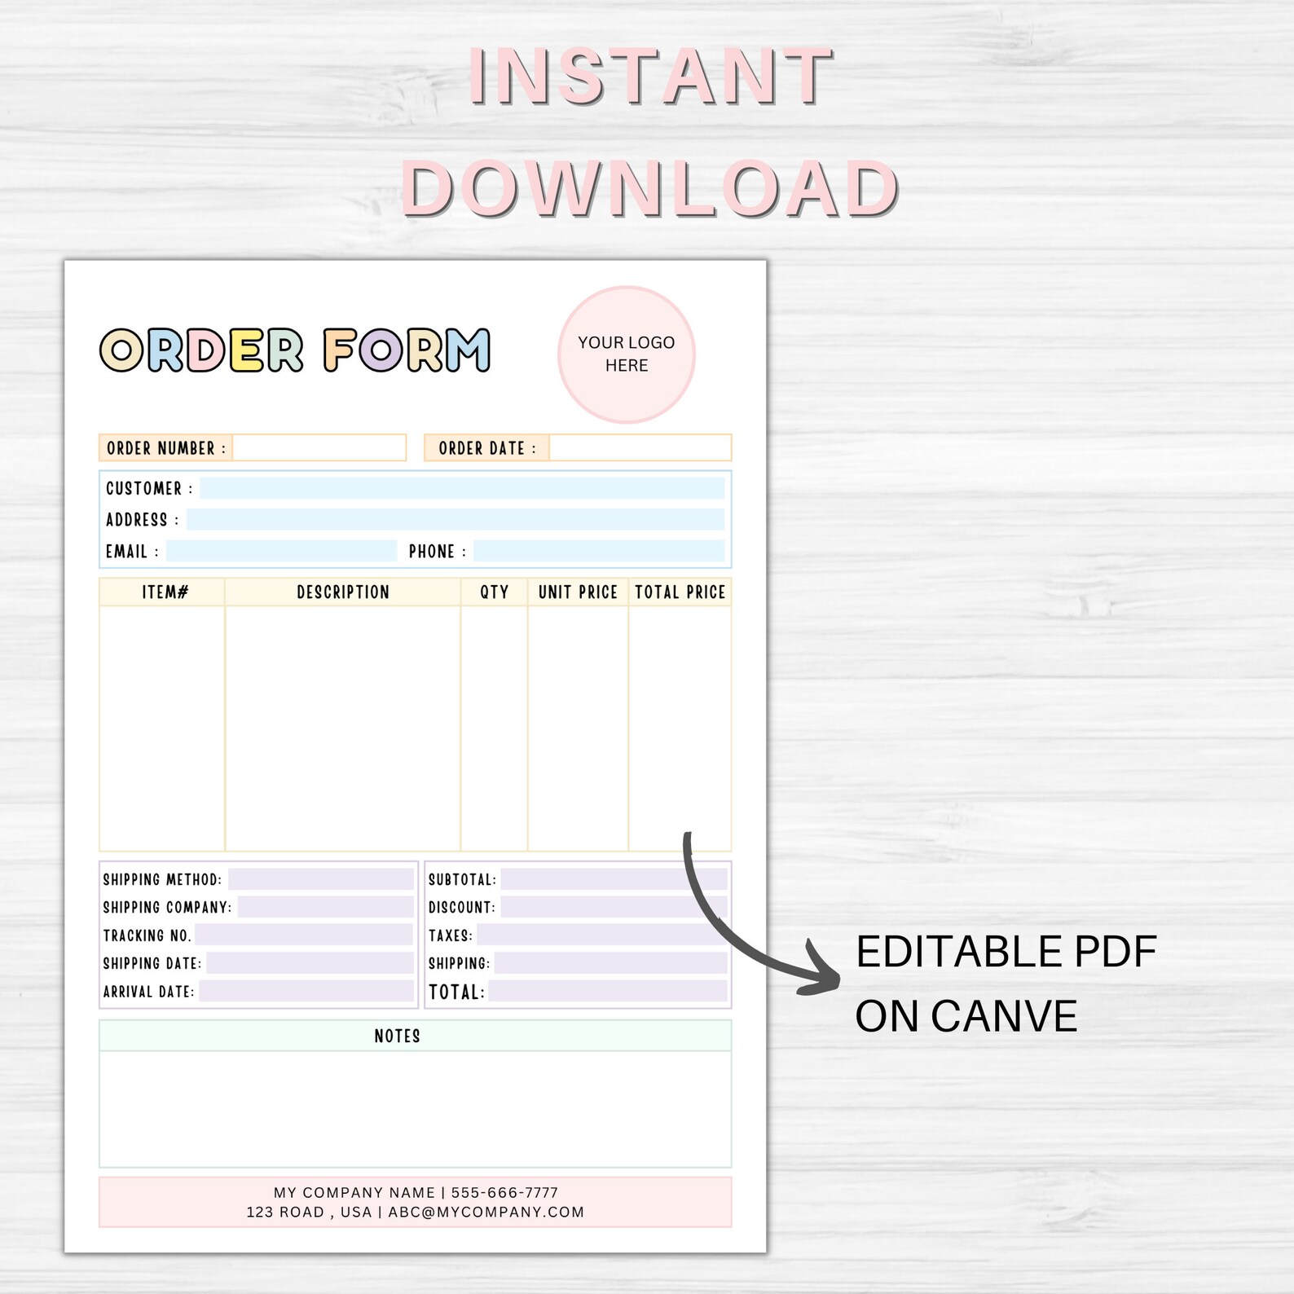Click the 'Your Logo Here' placeholder circle
The image size is (1294, 1294).
627,354
